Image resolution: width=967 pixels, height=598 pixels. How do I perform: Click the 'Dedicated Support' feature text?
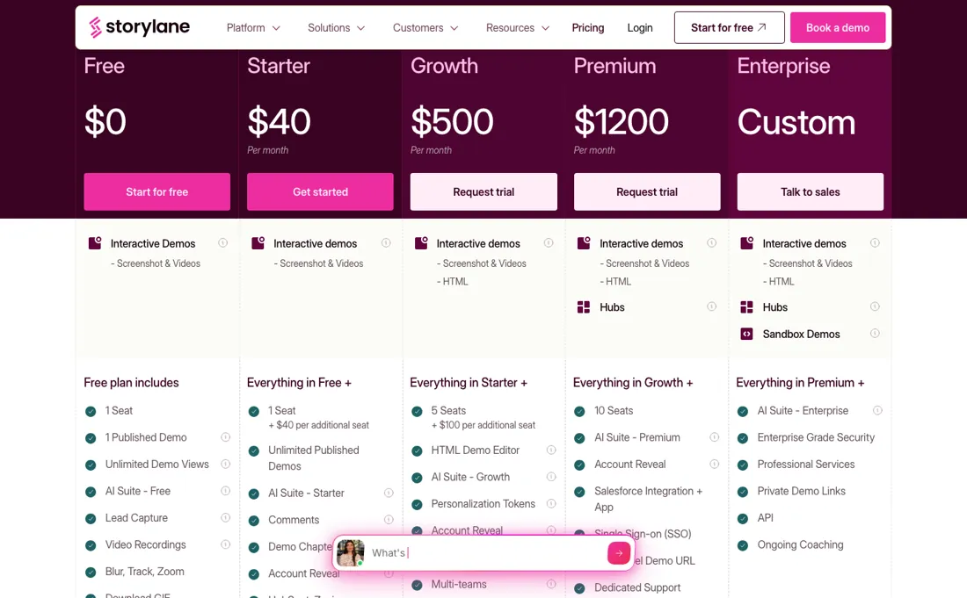click(637, 587)
